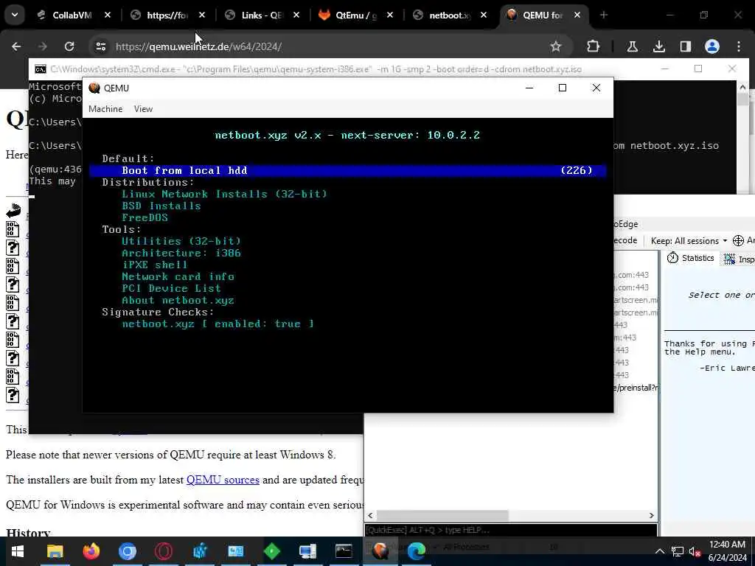The image size is (755, 566).
Task: Select 'About netboot.xyz' entry
Action: [x=178, y=301]
